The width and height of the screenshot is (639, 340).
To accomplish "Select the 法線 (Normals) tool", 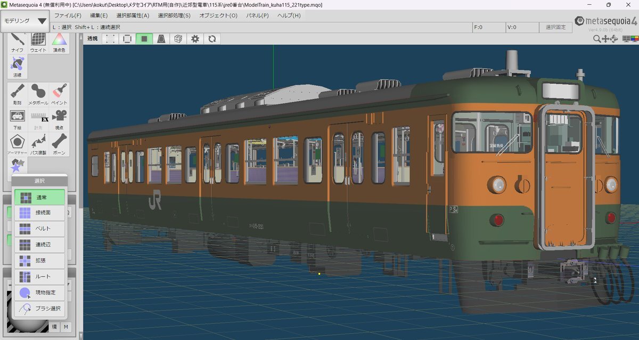I will pyautogui.click(x=18, y=67).
